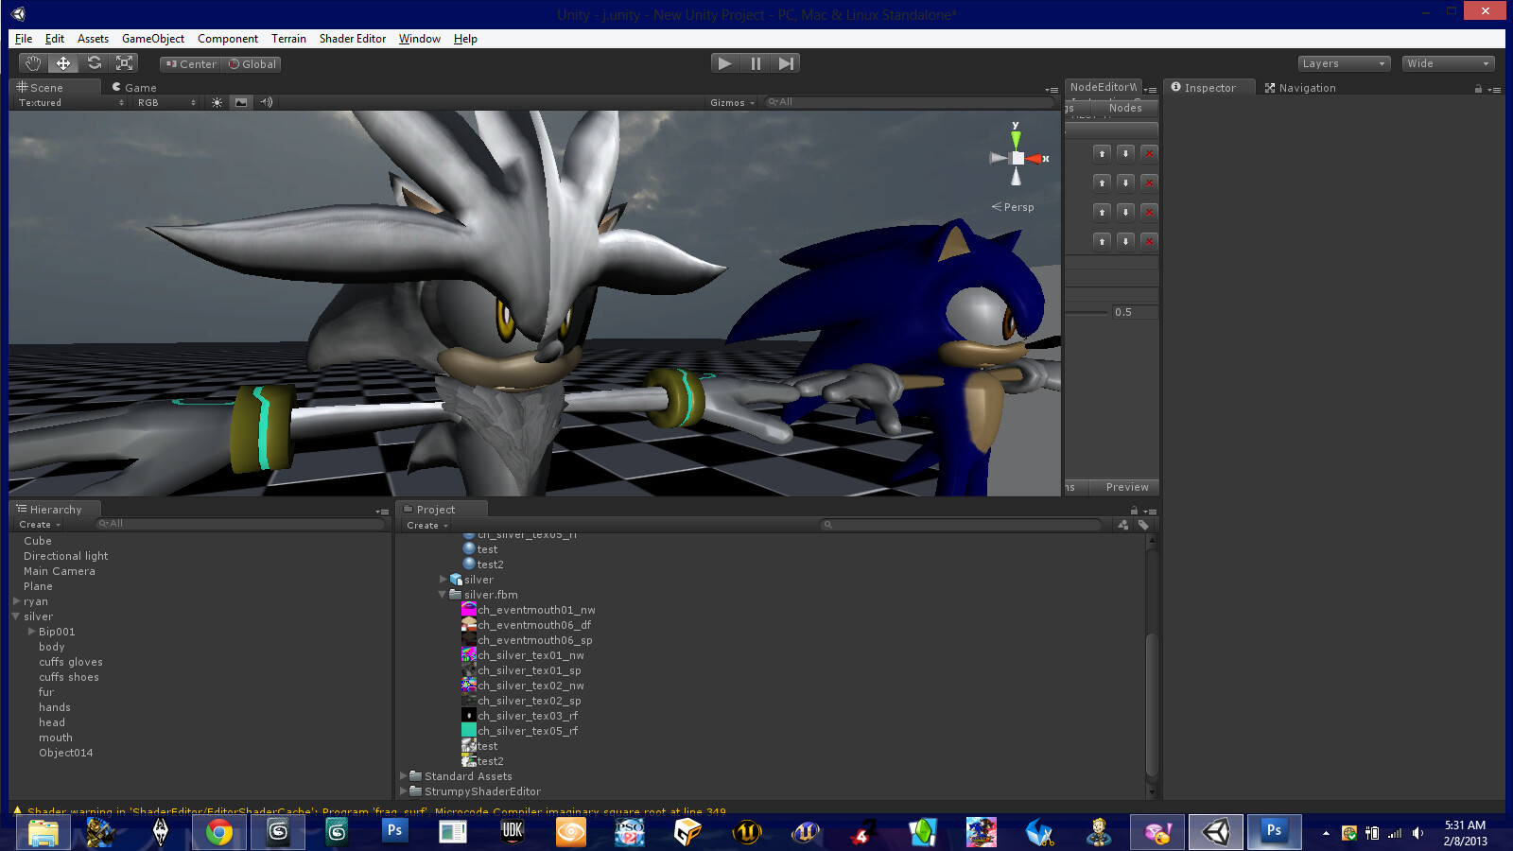Select the Hand tool in the toolbar
The height and width of the screenshot is (851, 1513).
coord(32,62)
